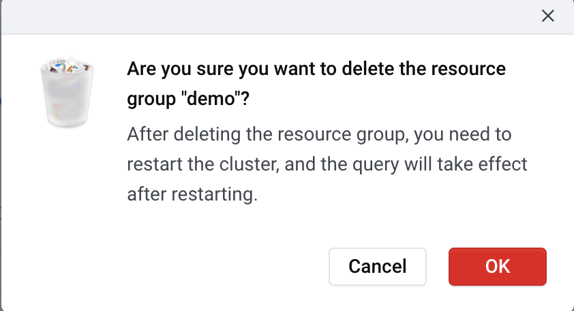Click the full trash can icon
Viewport: 574px width, 311px height.
coord(67,92)
